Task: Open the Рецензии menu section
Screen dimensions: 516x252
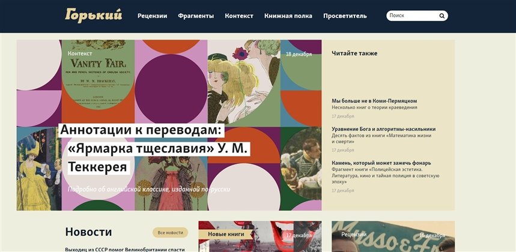Action: pos(153,16)
